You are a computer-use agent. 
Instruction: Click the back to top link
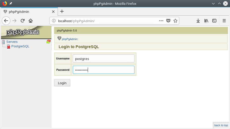221,125
